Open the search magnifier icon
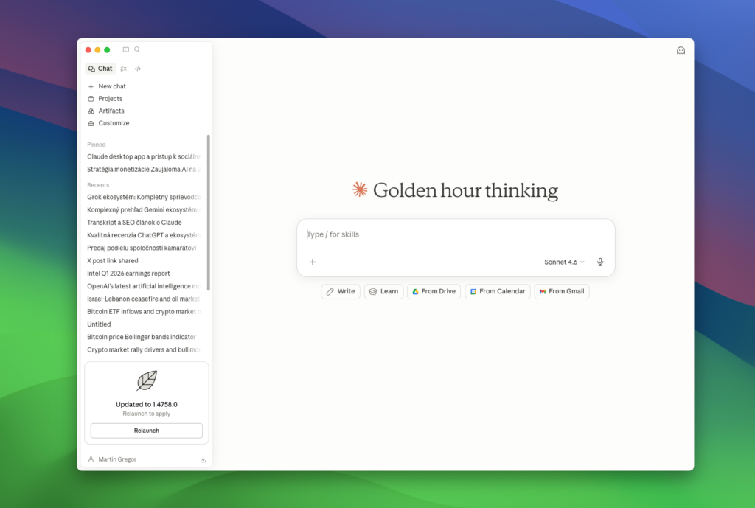The image size is (755, 508). coord(137,49)
